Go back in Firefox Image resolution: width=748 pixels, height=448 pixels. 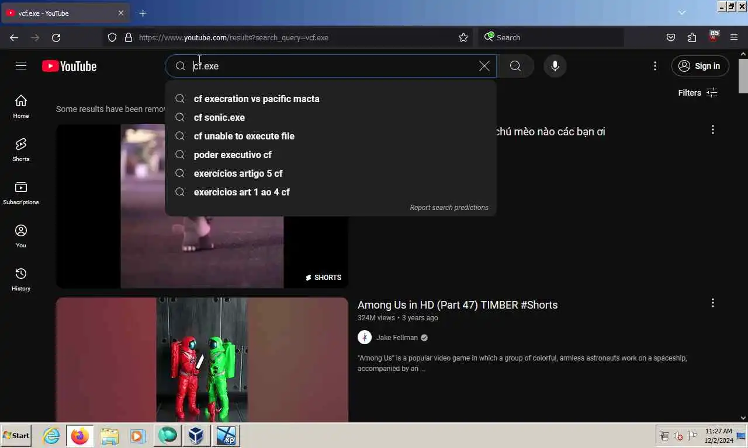pyautogui.click(x=14, y=37)
